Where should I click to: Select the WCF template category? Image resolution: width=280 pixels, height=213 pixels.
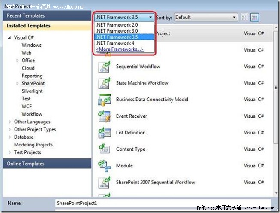point(27,106)
